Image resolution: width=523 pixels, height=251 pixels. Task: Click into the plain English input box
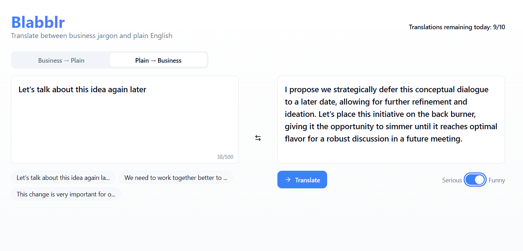[125, 123]
